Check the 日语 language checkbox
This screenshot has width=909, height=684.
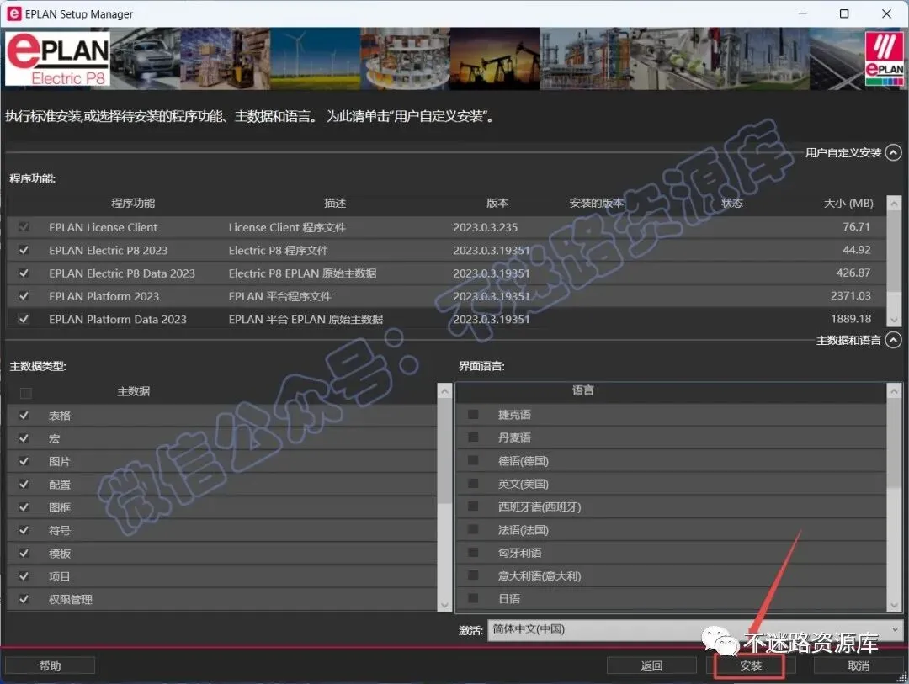pyautogui.click(x=473, y=597)
